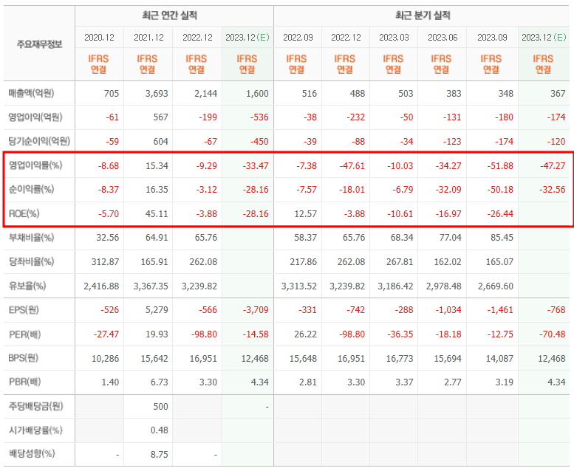
Task: Click the net income value -450
Action: coord(259,141)
